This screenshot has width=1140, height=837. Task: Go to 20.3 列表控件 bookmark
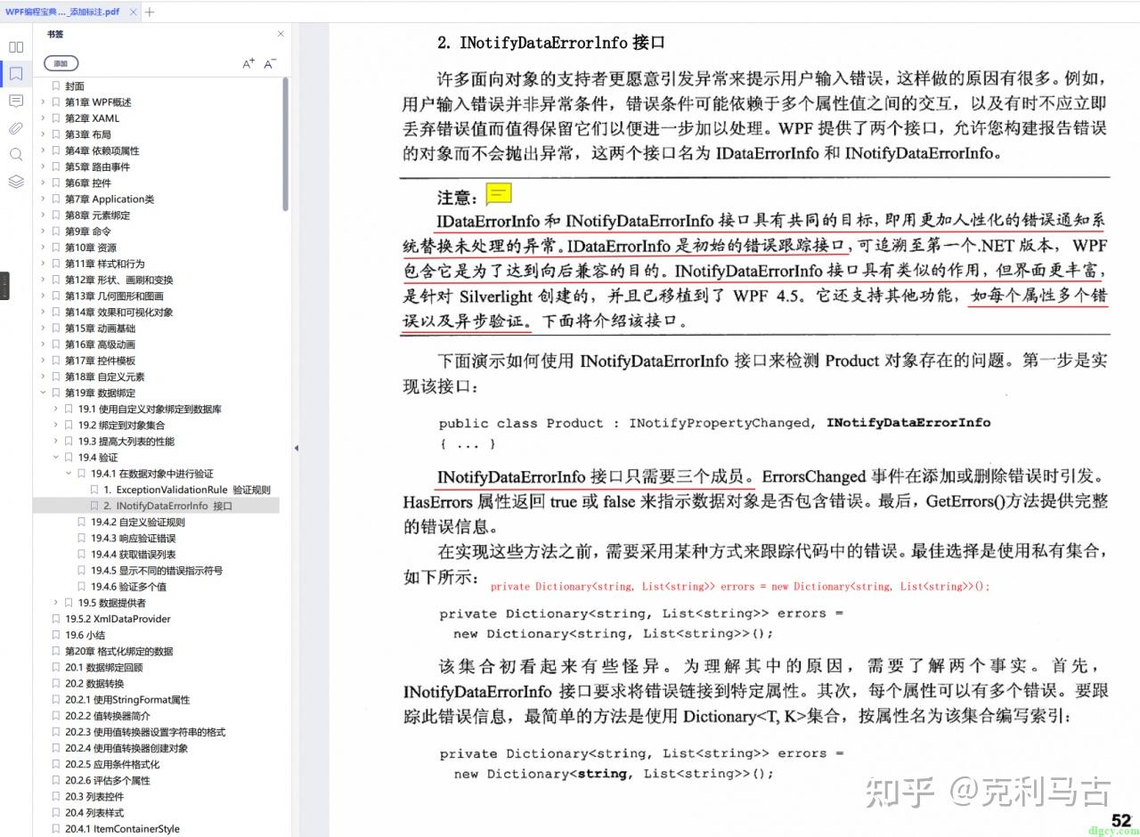coord(94,796)
